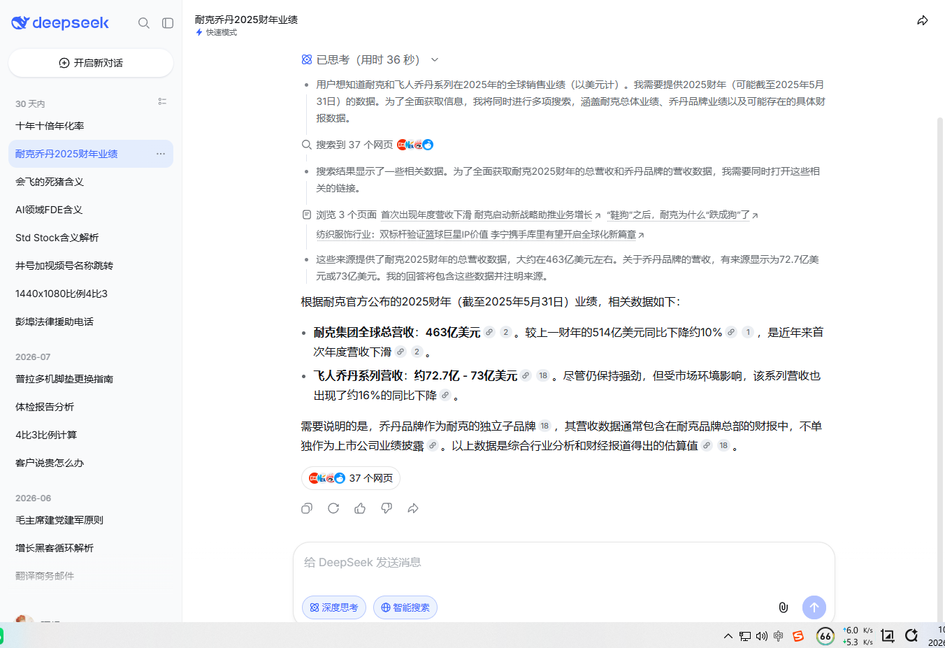945x648 pixels.
Task: Toggle 深度思考 mode
Action: (x=334, y=607)
